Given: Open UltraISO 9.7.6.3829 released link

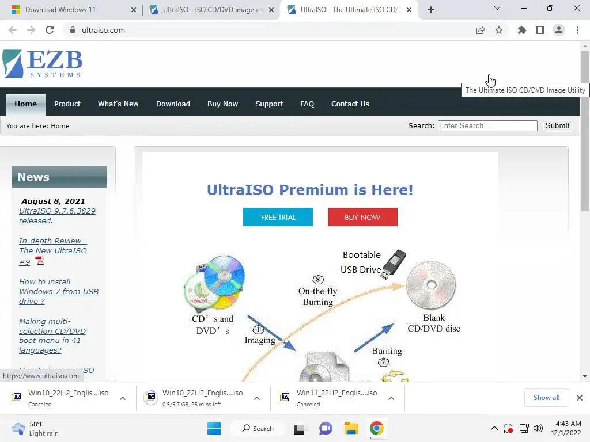Looking at the screenshot, I should click(x=57, y=216).
